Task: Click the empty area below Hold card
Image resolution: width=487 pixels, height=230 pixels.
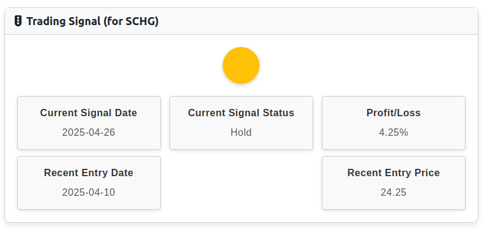Action: click(x=241, y=183)
